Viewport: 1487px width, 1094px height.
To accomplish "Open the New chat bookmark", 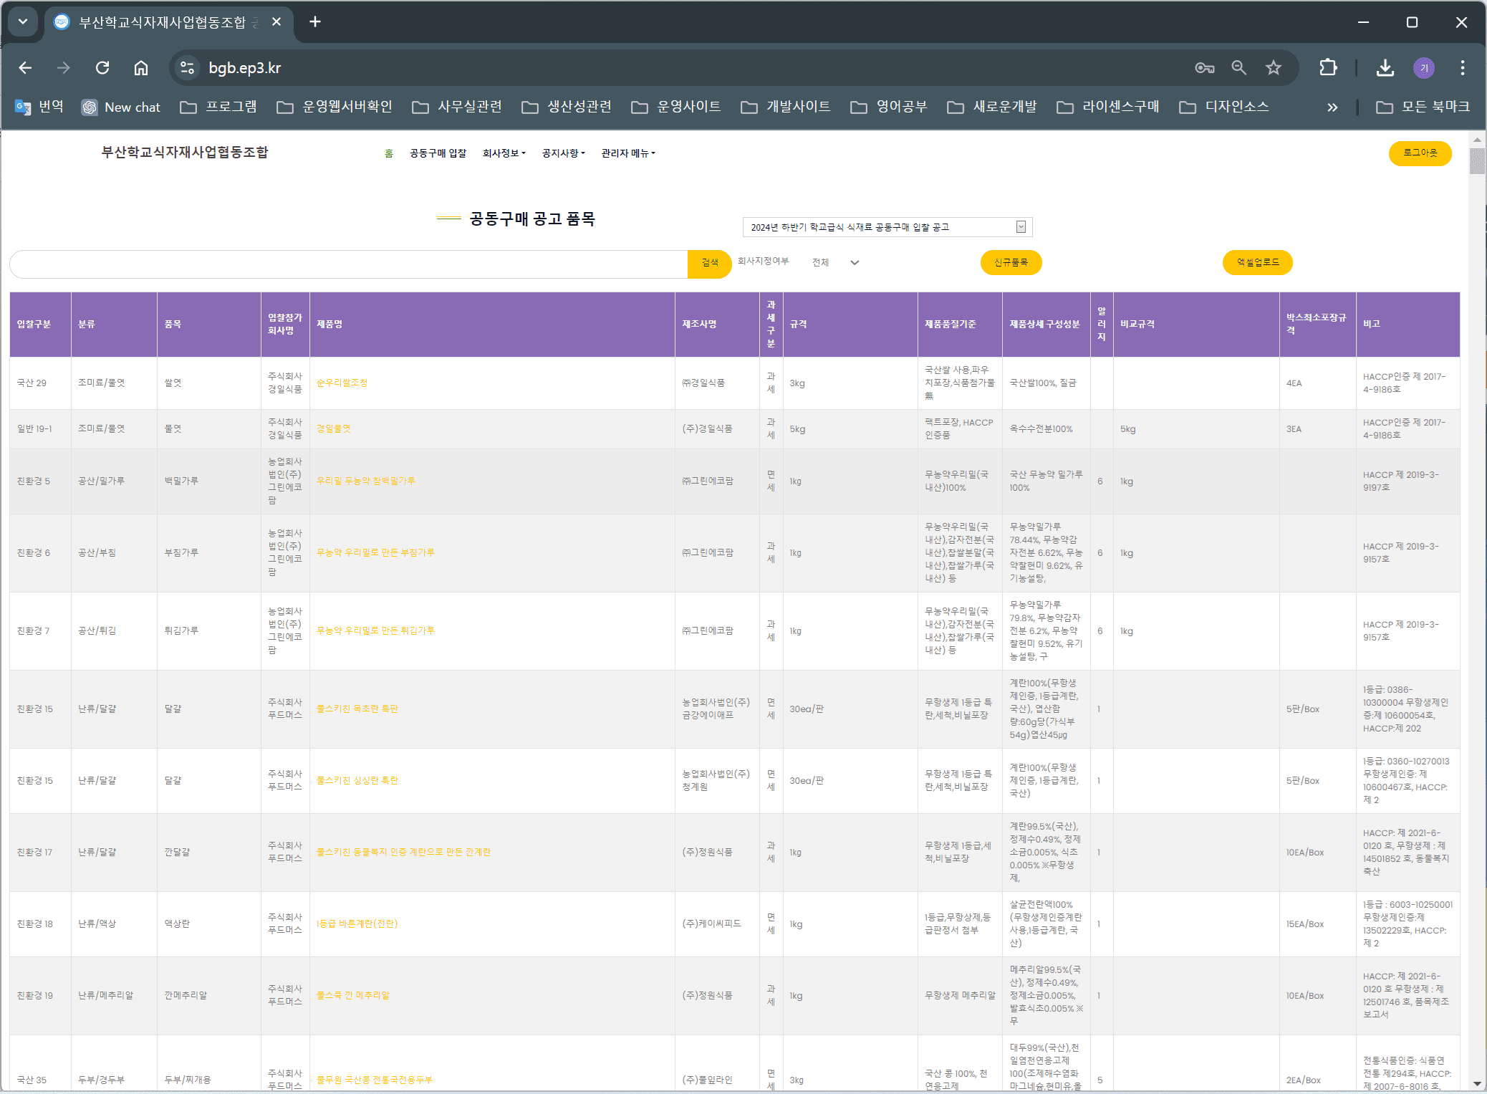I will click(120, 107).
